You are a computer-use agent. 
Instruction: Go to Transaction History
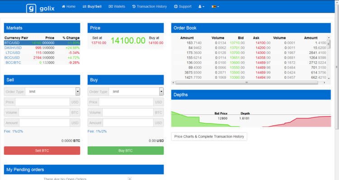(149, 7)
